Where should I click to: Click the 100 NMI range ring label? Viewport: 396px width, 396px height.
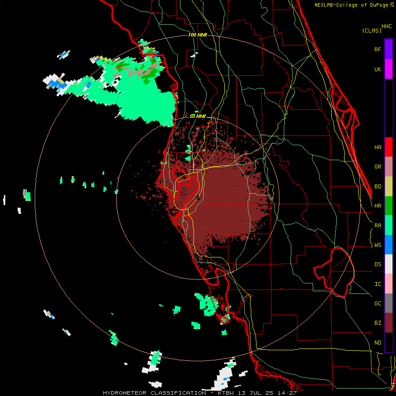tap(198, 35)
